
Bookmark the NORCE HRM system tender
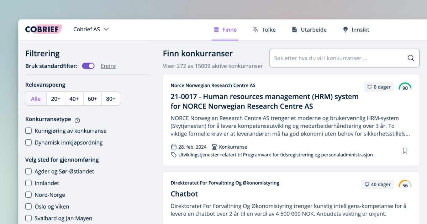tap(405, 151)
